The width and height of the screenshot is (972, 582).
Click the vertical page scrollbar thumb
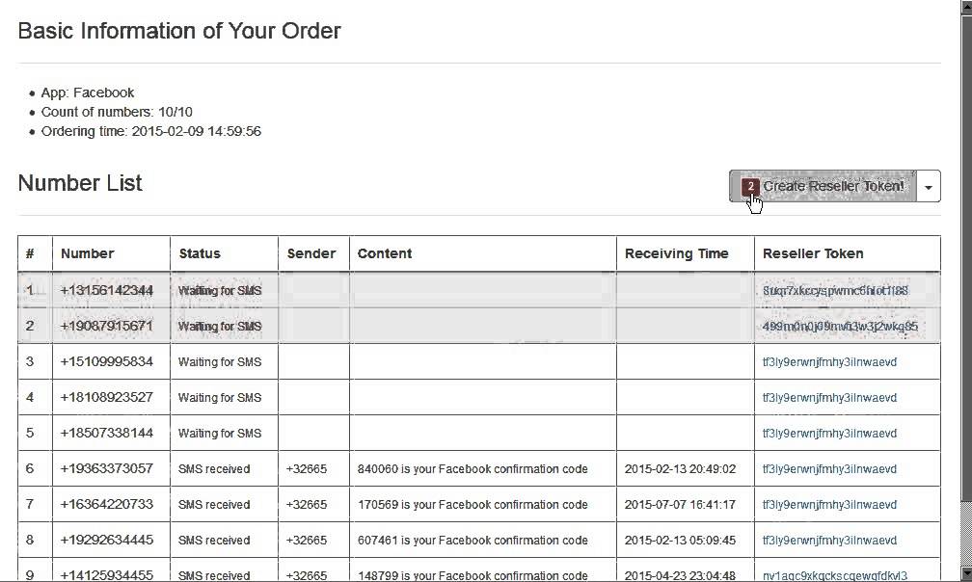pyautogui.click(x=965, y=251)
